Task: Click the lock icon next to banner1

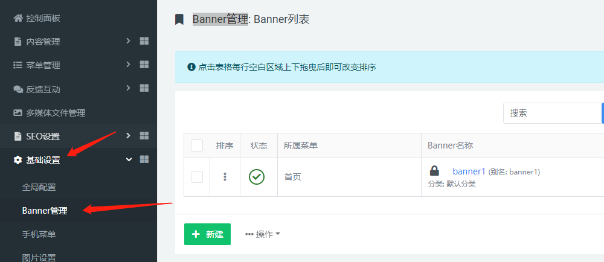Action: [434, 171]
